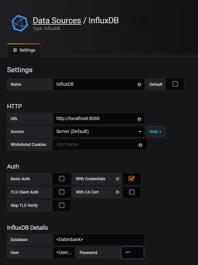Click the With Credentials info icon

pyautogui.click(x=117, y=179)
